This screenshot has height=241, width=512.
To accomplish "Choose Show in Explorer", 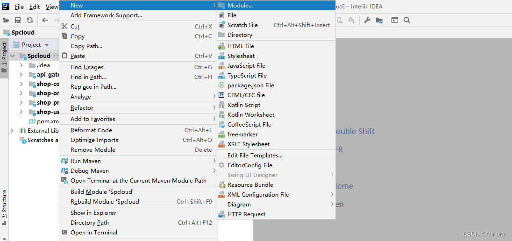I will click(x=138, y=213).
